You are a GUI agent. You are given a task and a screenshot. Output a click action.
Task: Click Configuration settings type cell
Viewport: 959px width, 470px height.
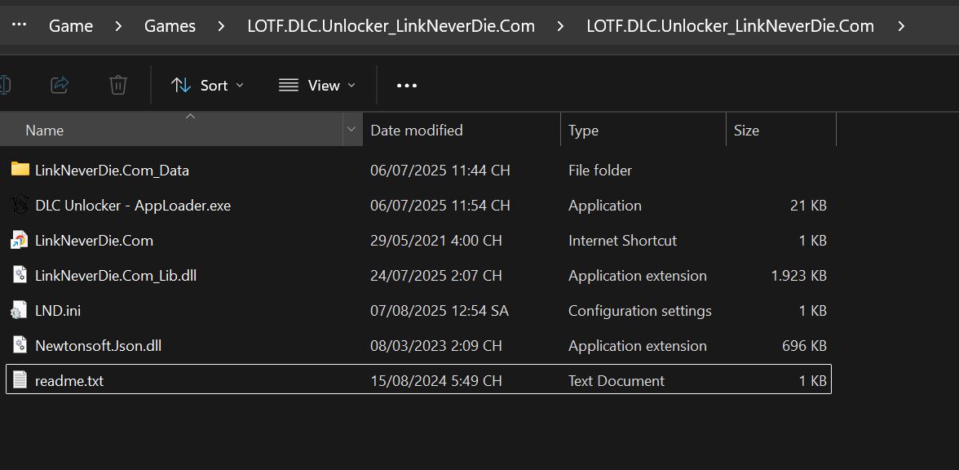coord(639,311)
